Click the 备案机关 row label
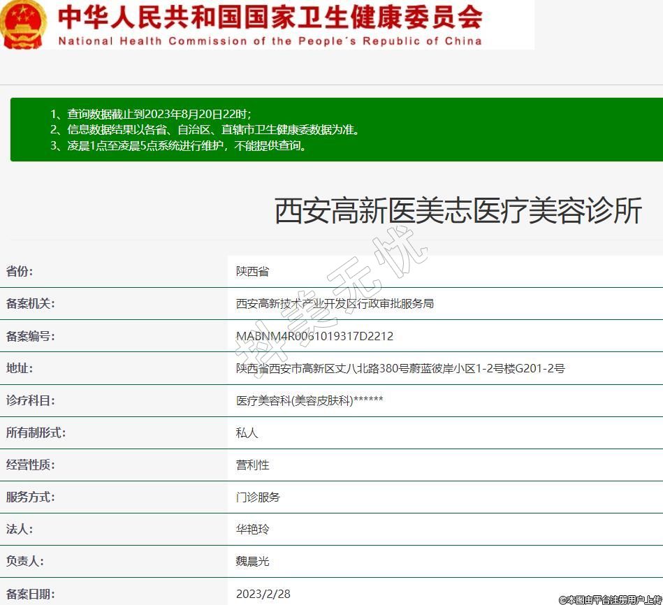 tap(30, 304)
